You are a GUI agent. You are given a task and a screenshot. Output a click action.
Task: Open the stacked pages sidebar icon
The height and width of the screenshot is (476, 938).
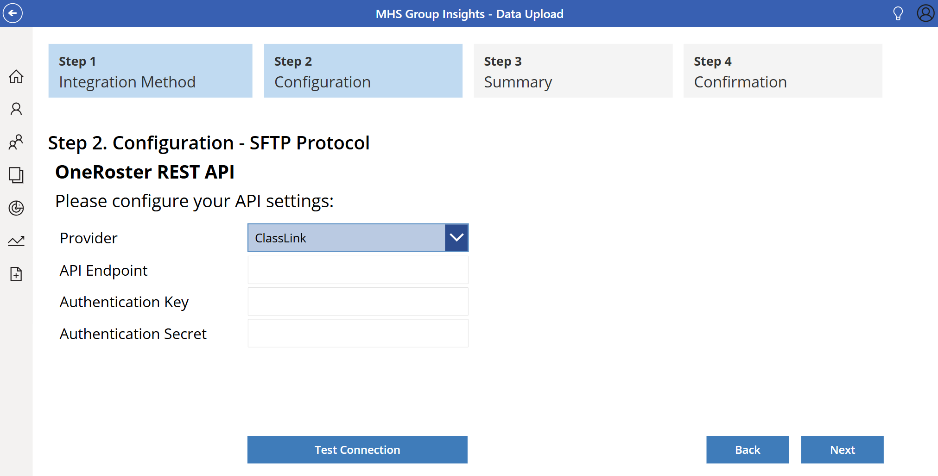click(x=16, y=175)
